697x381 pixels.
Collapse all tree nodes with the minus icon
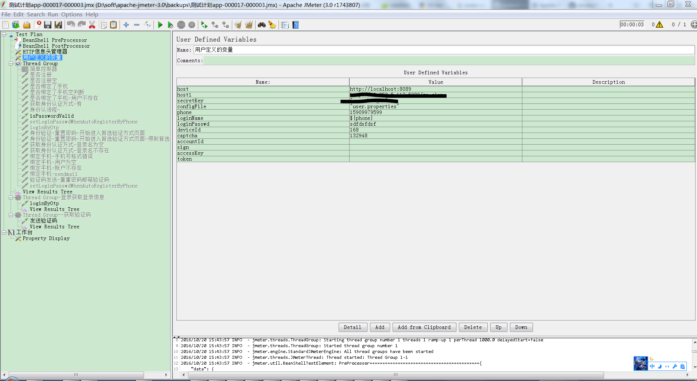(x=137, y=25)
